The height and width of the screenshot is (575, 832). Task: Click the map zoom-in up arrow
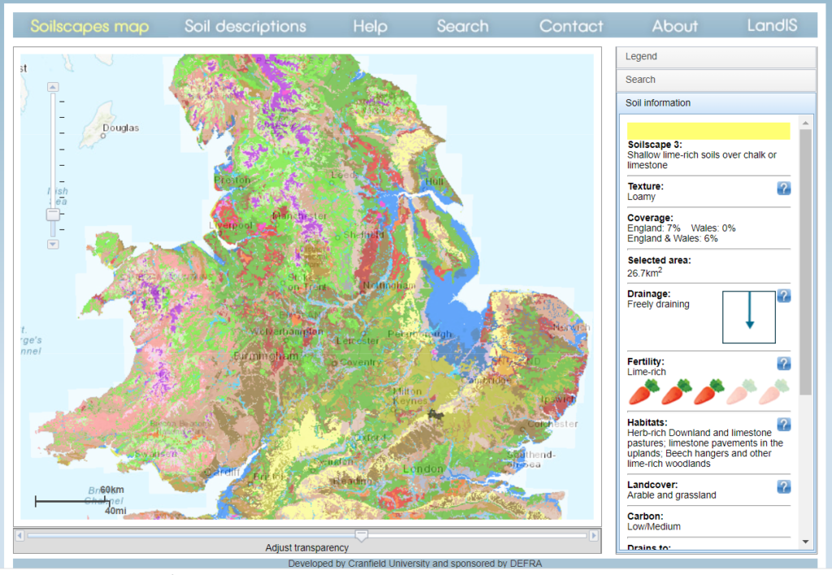53,87
